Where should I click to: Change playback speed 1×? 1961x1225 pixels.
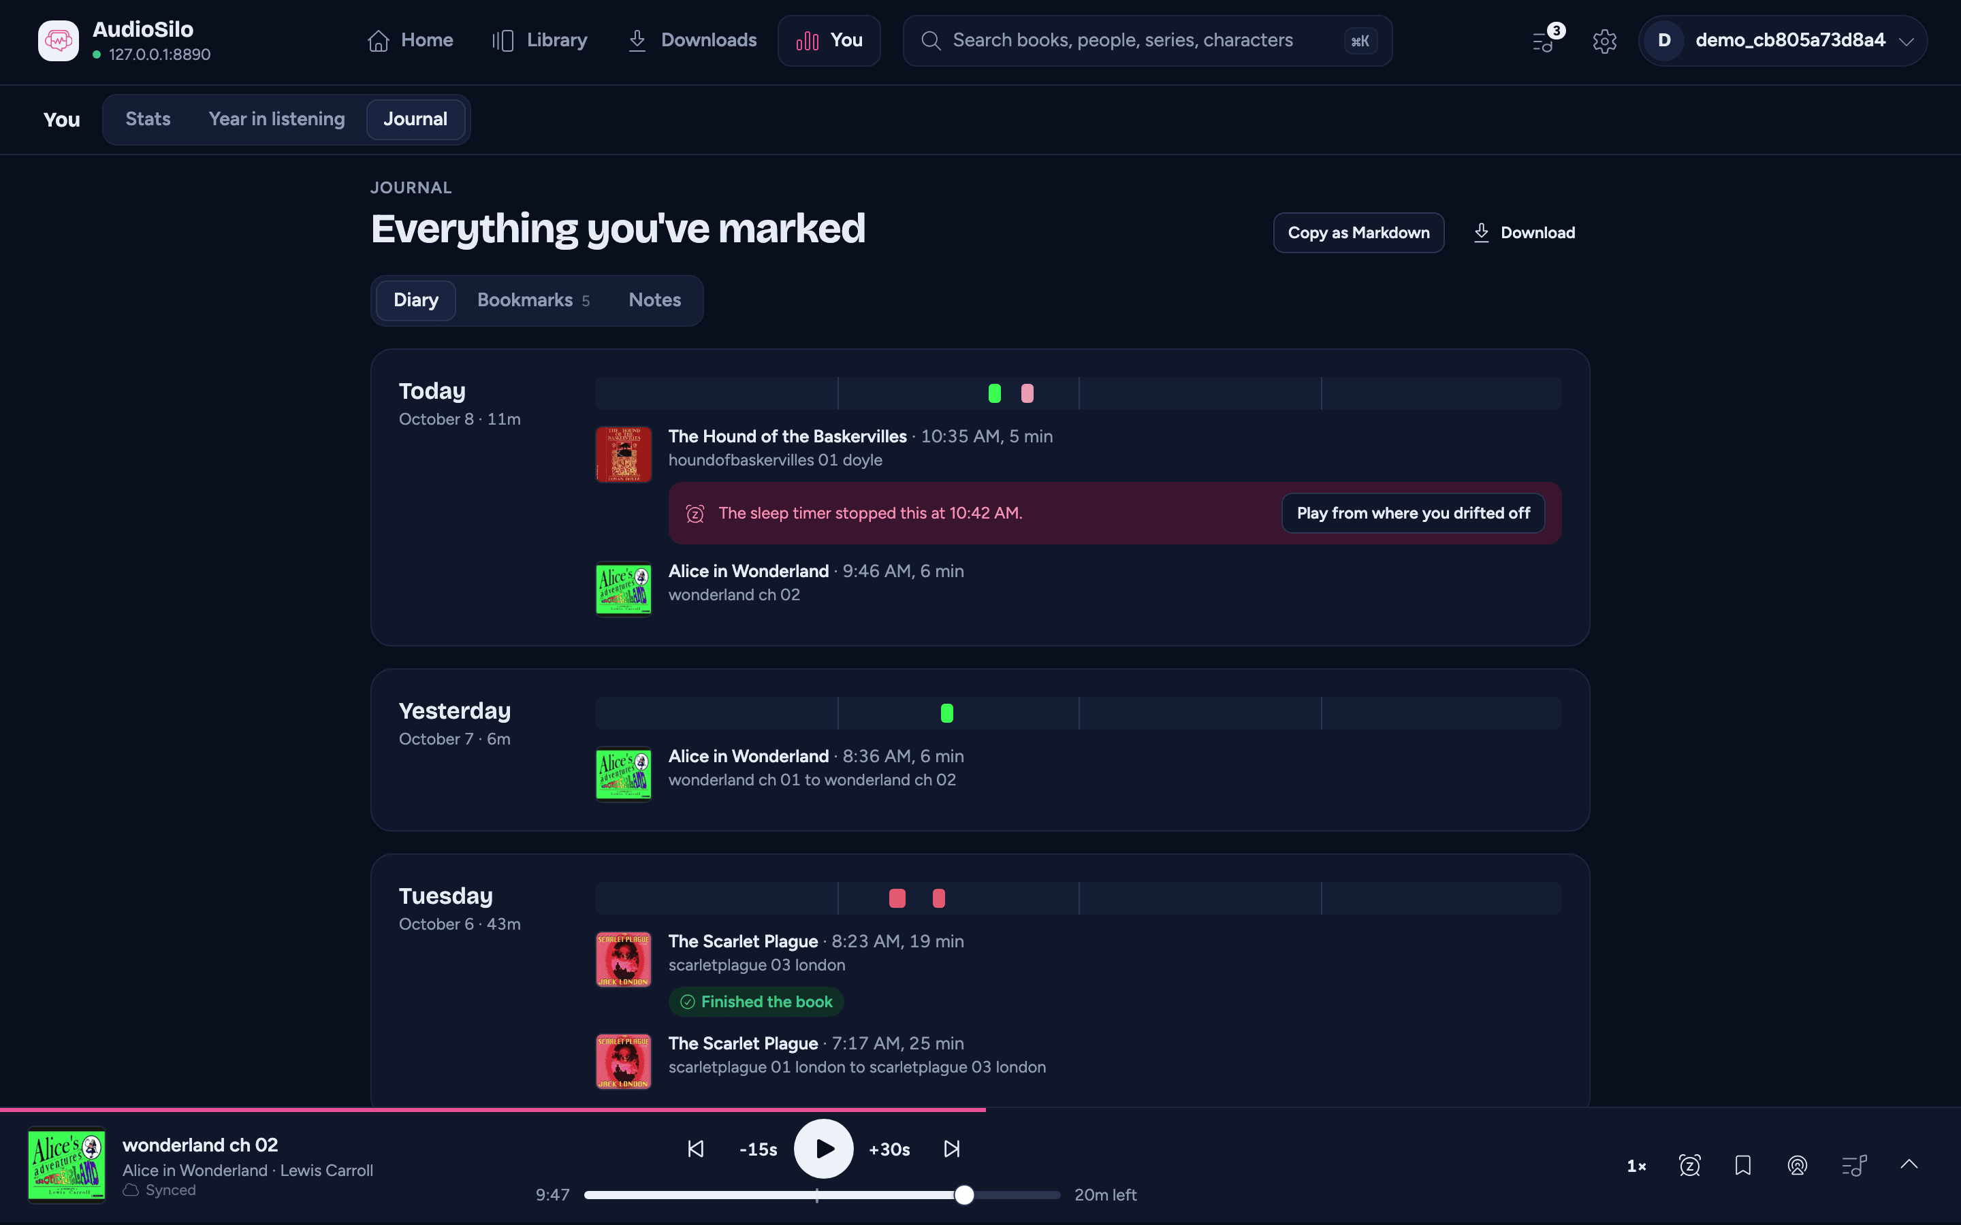[1637, 1166]
